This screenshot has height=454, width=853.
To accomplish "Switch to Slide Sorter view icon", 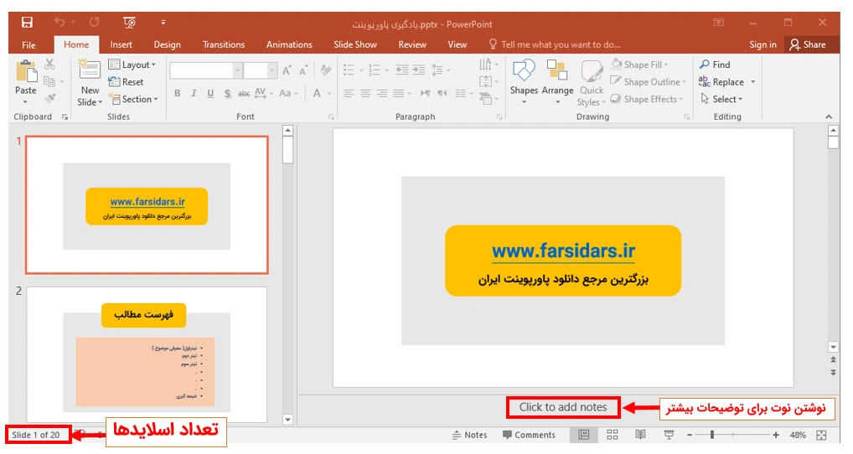I will 612,435.
